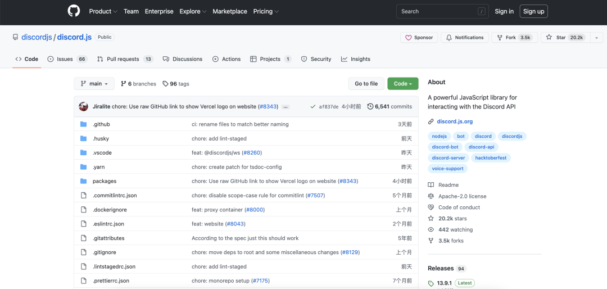Click the repository icon before discordjs
Image resolution: width=607 pixels, height=289 pixels.
point(16,37)
